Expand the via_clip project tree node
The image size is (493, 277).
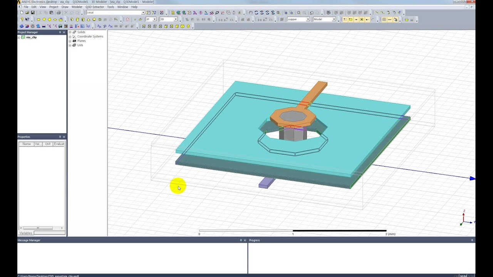pos(19,37)
